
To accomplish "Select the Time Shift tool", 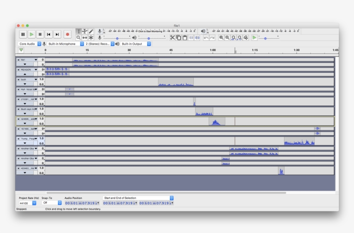I will [x=85, y=37].
